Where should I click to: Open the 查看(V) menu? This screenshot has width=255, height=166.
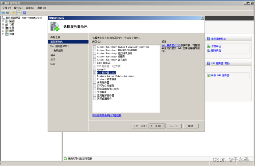[30, 8]
